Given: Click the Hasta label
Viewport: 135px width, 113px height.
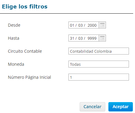Looking at the screenshot, I should (x=14, y=38).
